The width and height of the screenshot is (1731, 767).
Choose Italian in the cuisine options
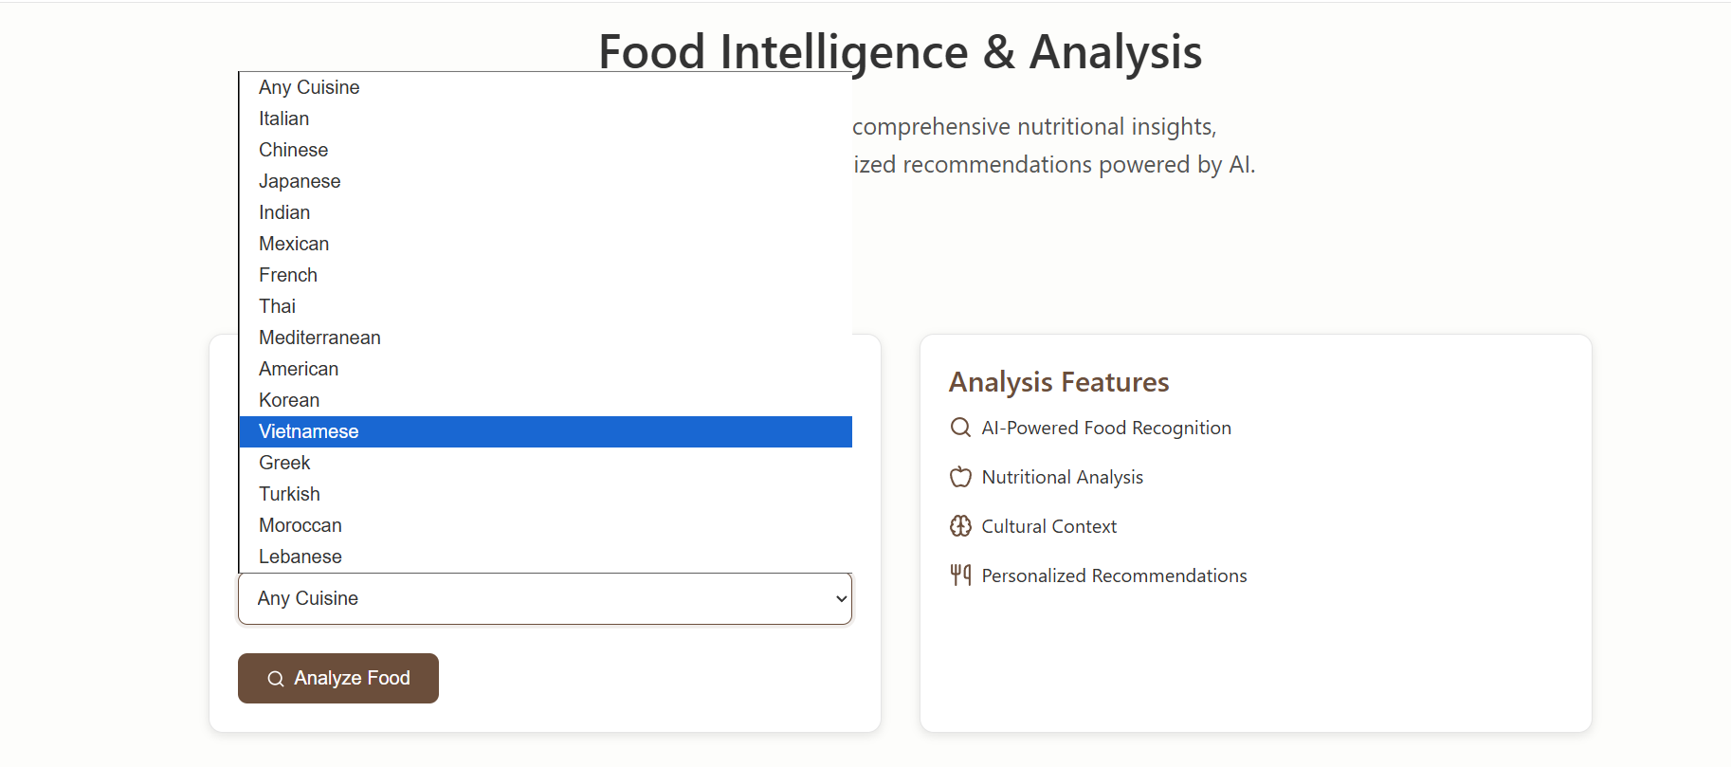(284, 119)
